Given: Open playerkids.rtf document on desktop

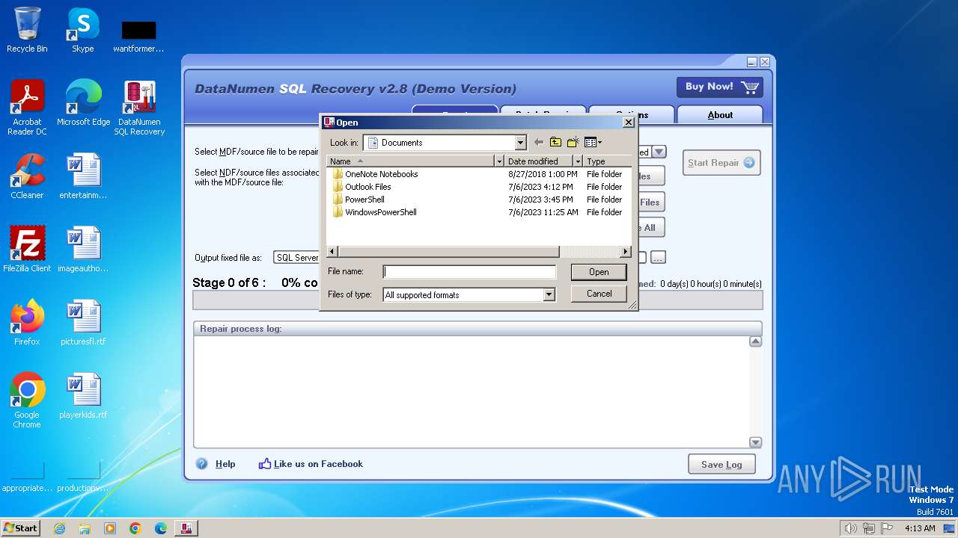Looking at the screenshot, I should pyautogui.click(x=83, y=396).
